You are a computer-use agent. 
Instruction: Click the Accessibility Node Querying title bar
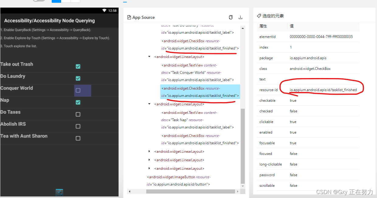(x=59, y=21)
